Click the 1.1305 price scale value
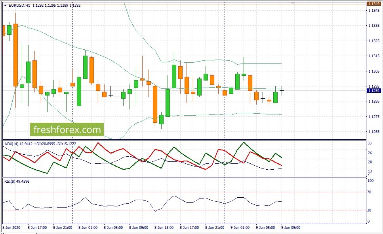The image size is (383, 234). click(374, 71)
